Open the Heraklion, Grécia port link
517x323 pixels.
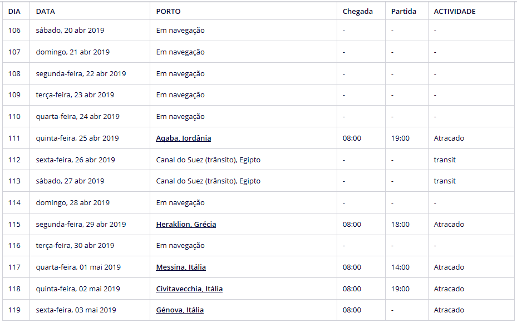tap(186, 225)
